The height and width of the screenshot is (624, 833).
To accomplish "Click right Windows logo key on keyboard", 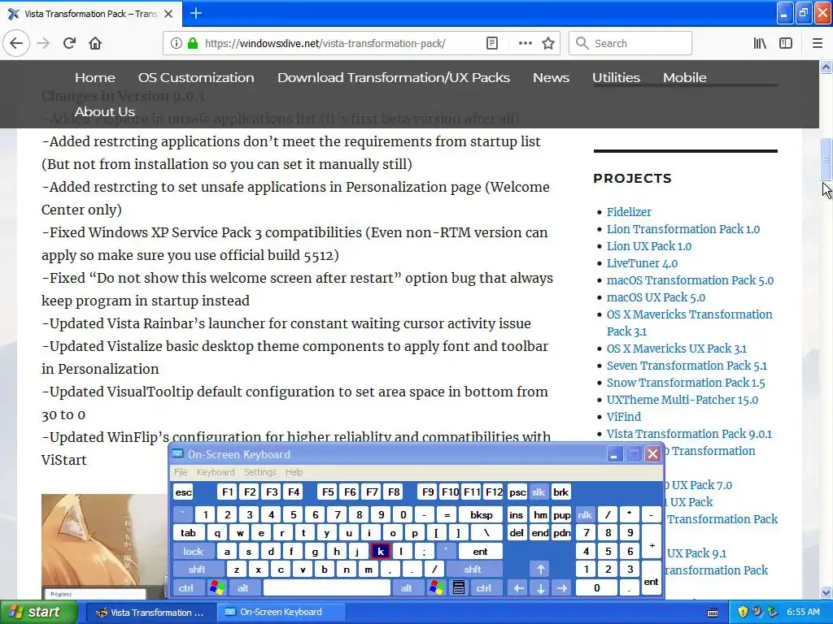I will pyautogui.click(x=437, y=588).
